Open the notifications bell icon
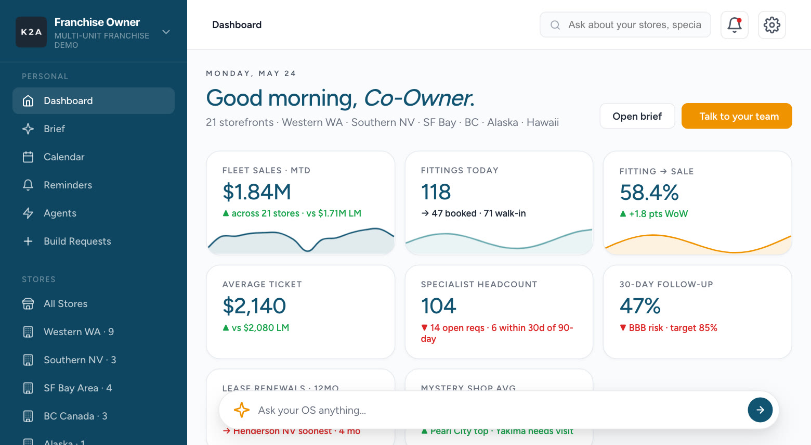Image resolution: width=811 pixels, height=445 pixels. [x=734, y=25]
